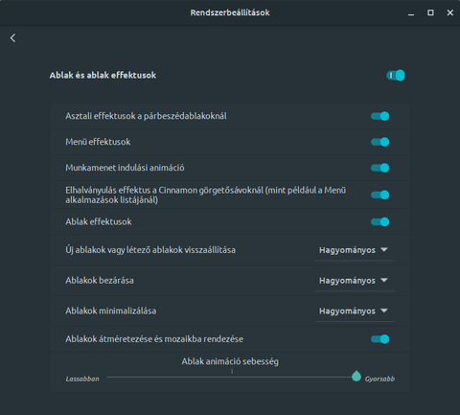Viewport: 460px width, 415px height.
Task: Click the arrow beside Ablakok bezárása Hagyományos
Action: pyautogui.click(x=384, y=280)
